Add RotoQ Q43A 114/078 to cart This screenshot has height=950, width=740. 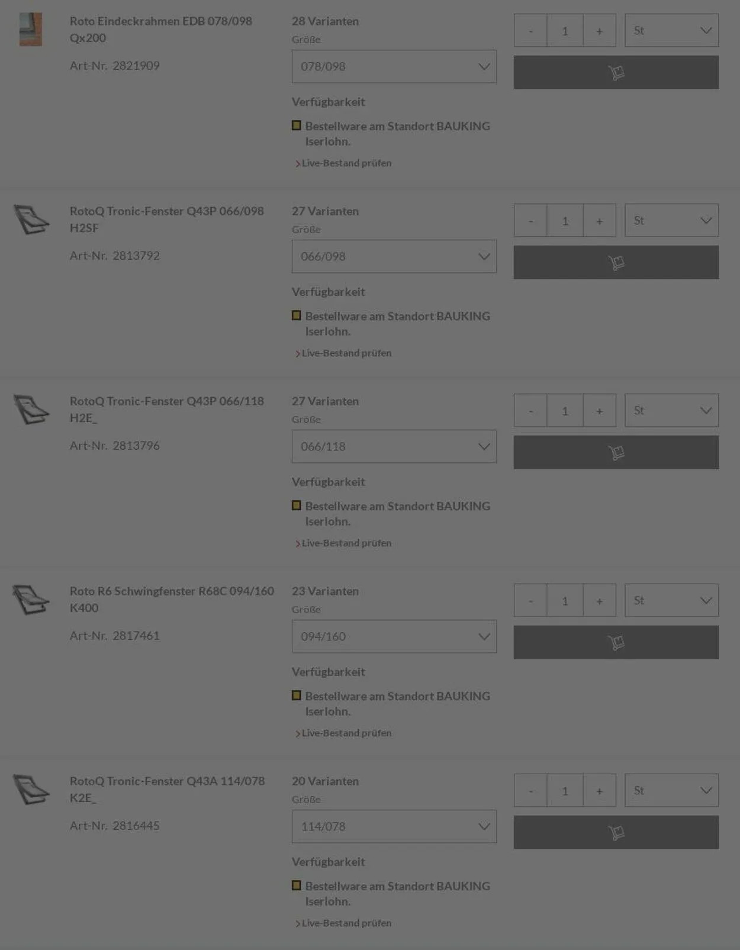click(616, 832)
